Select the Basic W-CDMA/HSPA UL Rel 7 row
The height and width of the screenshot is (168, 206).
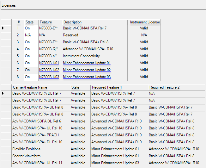pos(103,100)
